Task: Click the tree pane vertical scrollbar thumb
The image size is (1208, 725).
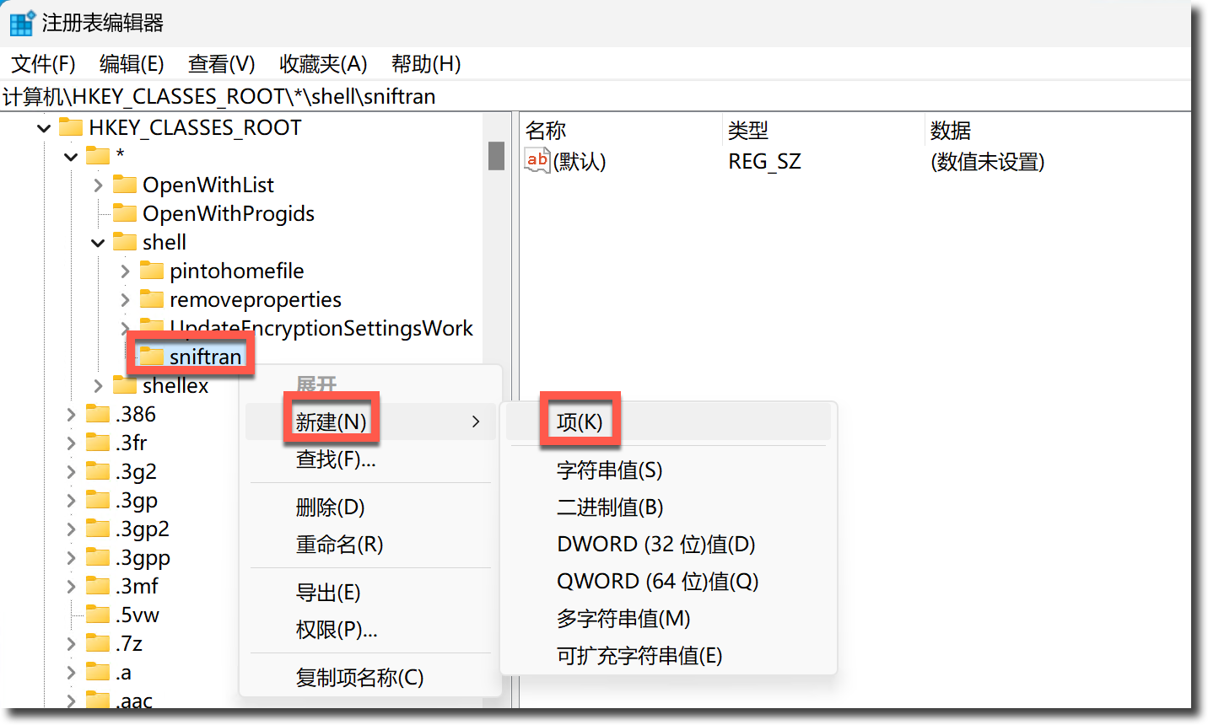Action: click(x=496, y=156)
